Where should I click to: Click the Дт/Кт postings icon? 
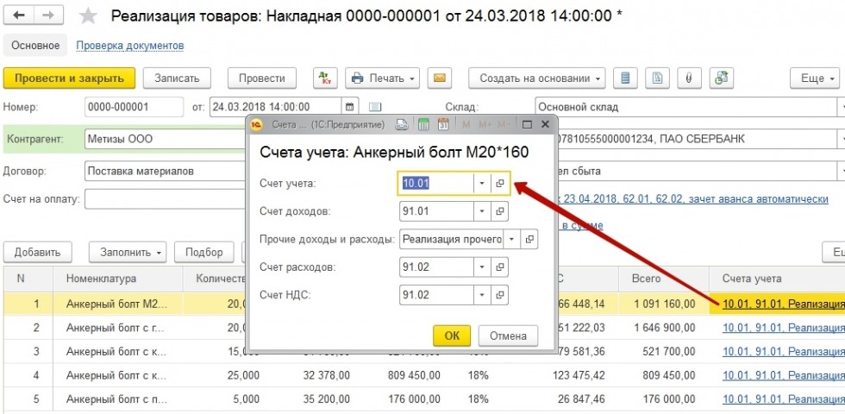[x=325, y=78]
